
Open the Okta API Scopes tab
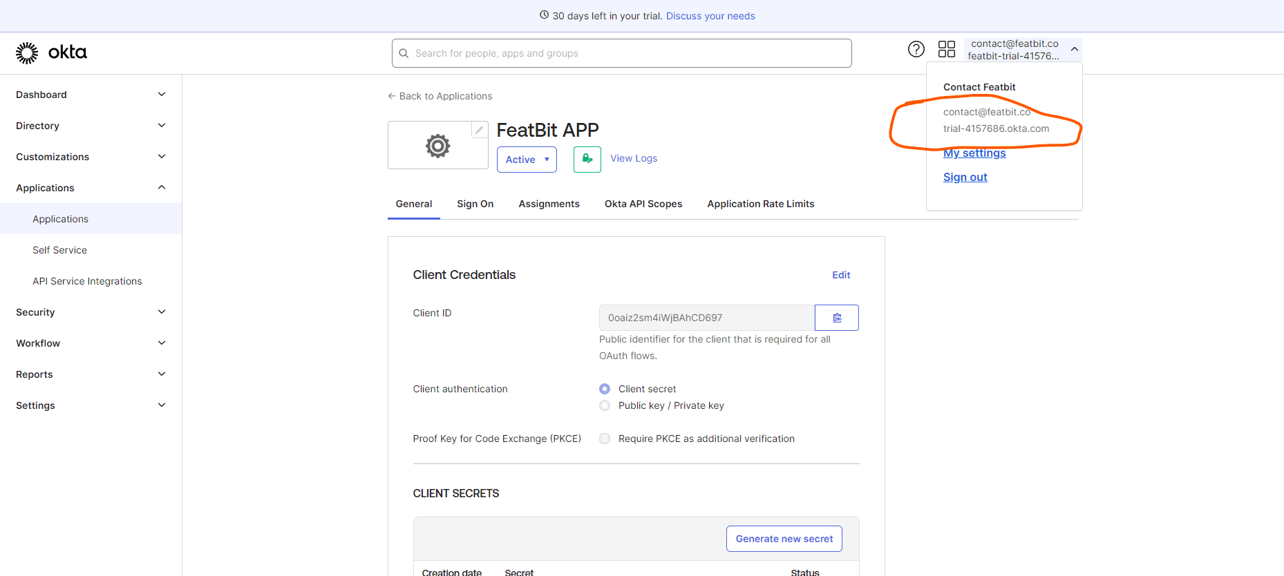coord(643,204)
